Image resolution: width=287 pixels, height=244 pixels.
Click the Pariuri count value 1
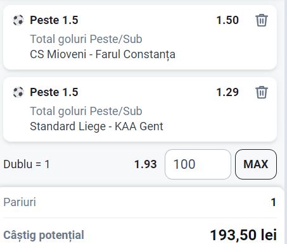pos(274,202)
